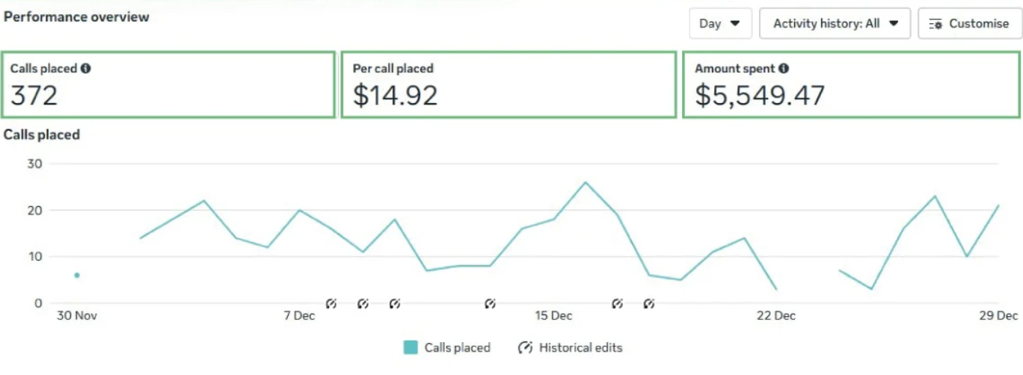Screen dimensions: 1023x375
Task: Expand the Activity history: All dropdown
Action: pos(835,23)
